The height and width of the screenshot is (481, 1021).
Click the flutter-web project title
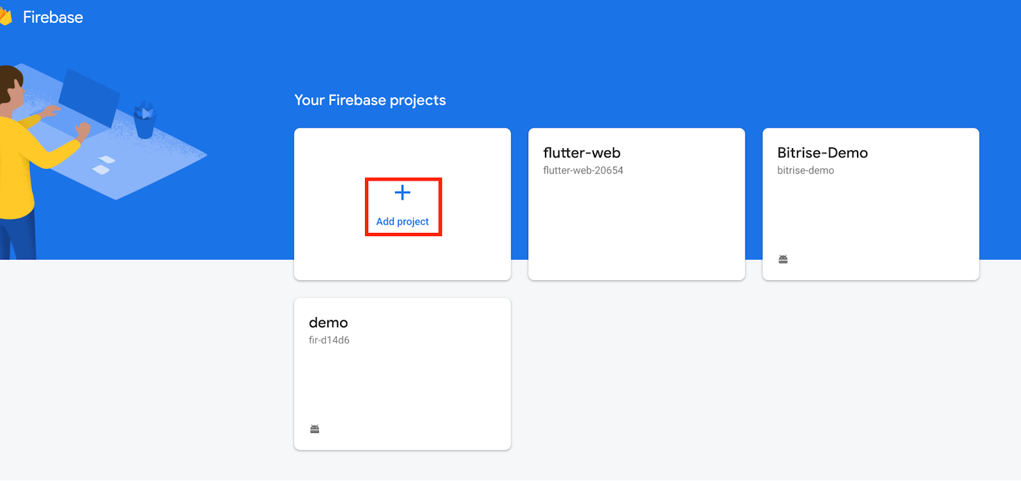coord(581,152)
